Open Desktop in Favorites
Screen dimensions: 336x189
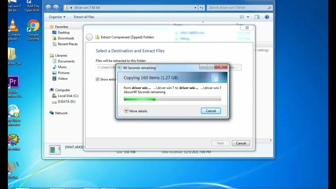(64, 32)
